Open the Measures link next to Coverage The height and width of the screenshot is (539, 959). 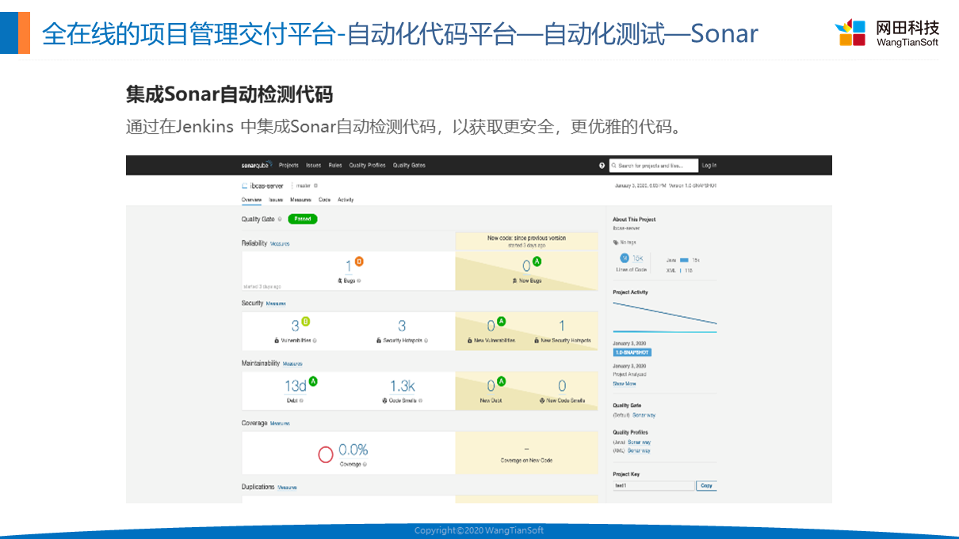(280, 424)
